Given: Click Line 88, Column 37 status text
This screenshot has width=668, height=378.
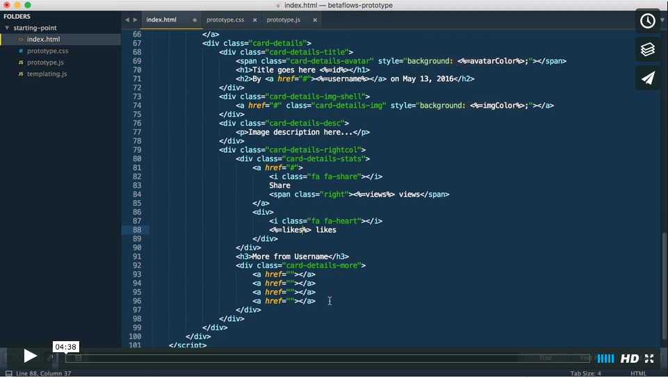Looking at the screenshot, I should (44, 373).
